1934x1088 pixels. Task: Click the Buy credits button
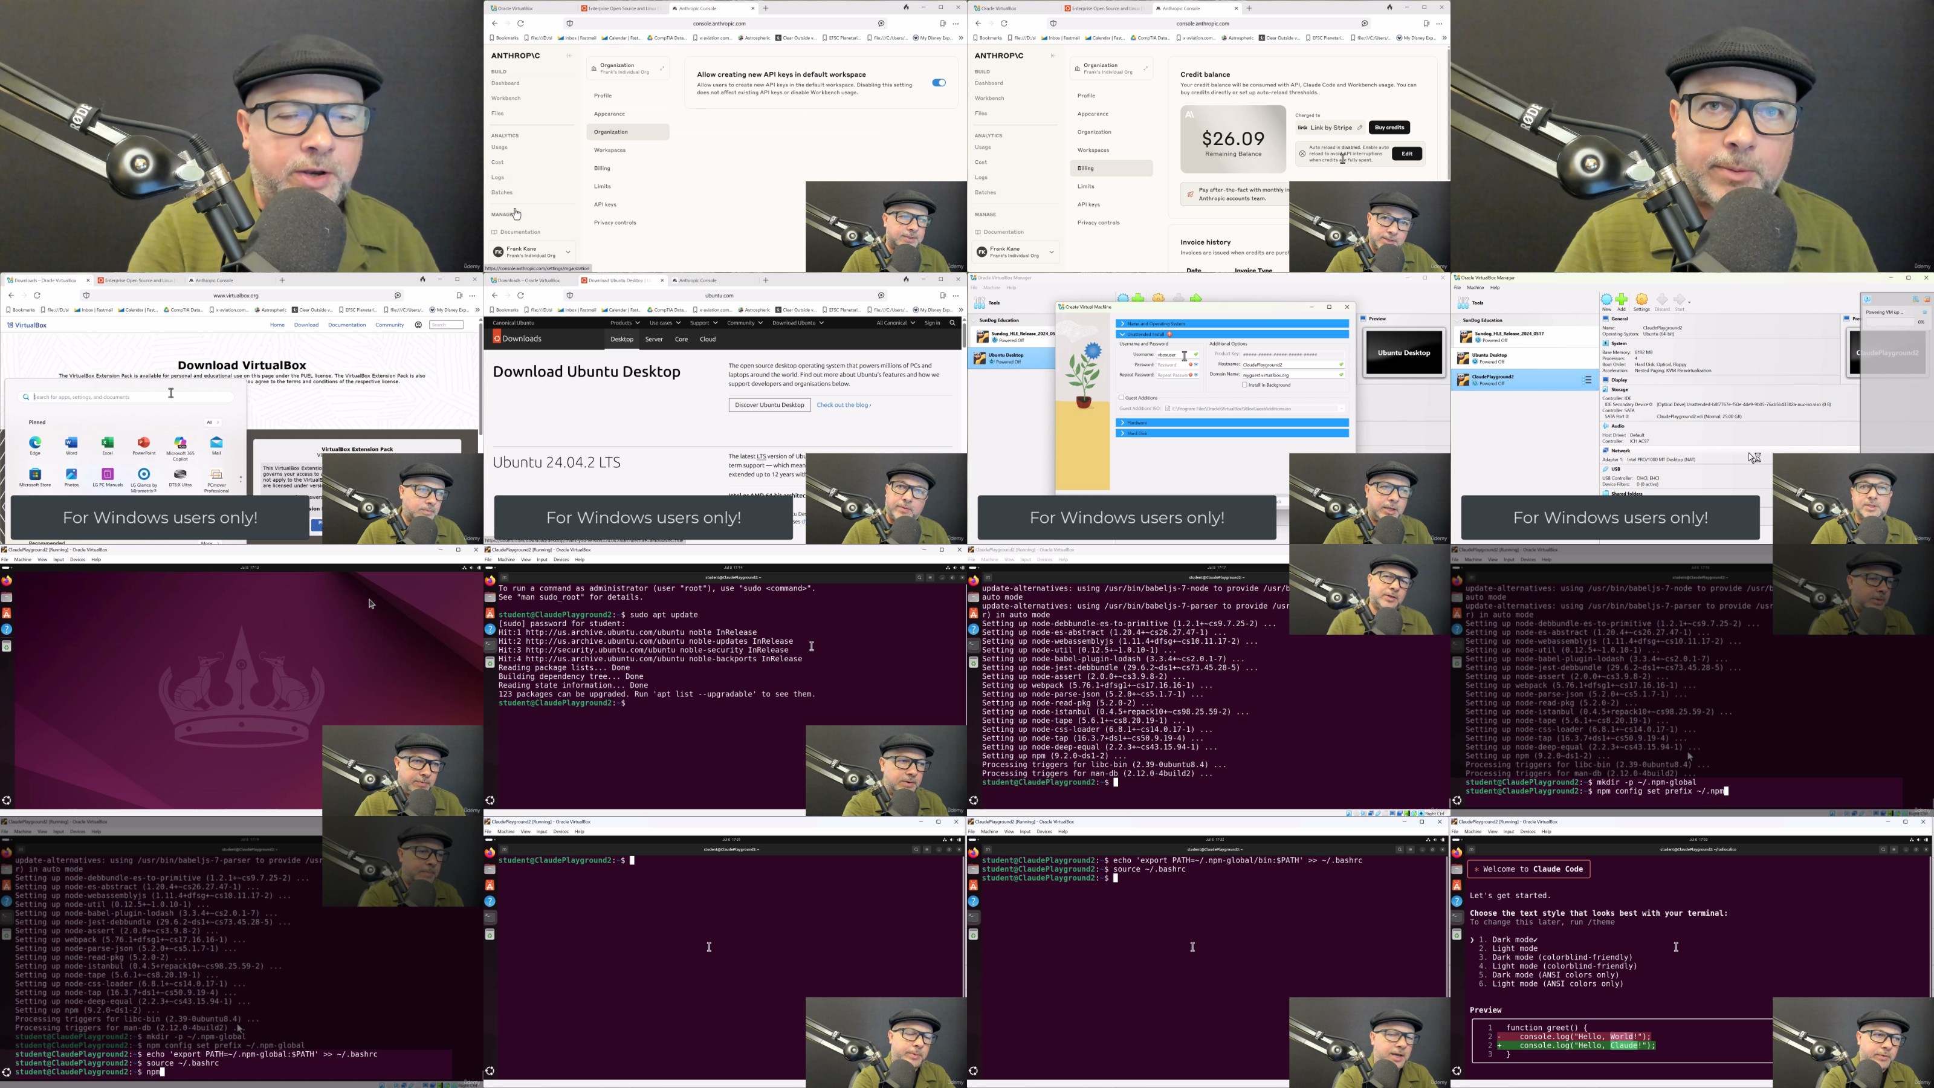(1389, 128)
